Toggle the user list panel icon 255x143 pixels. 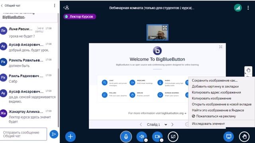[x=67, y=8]
